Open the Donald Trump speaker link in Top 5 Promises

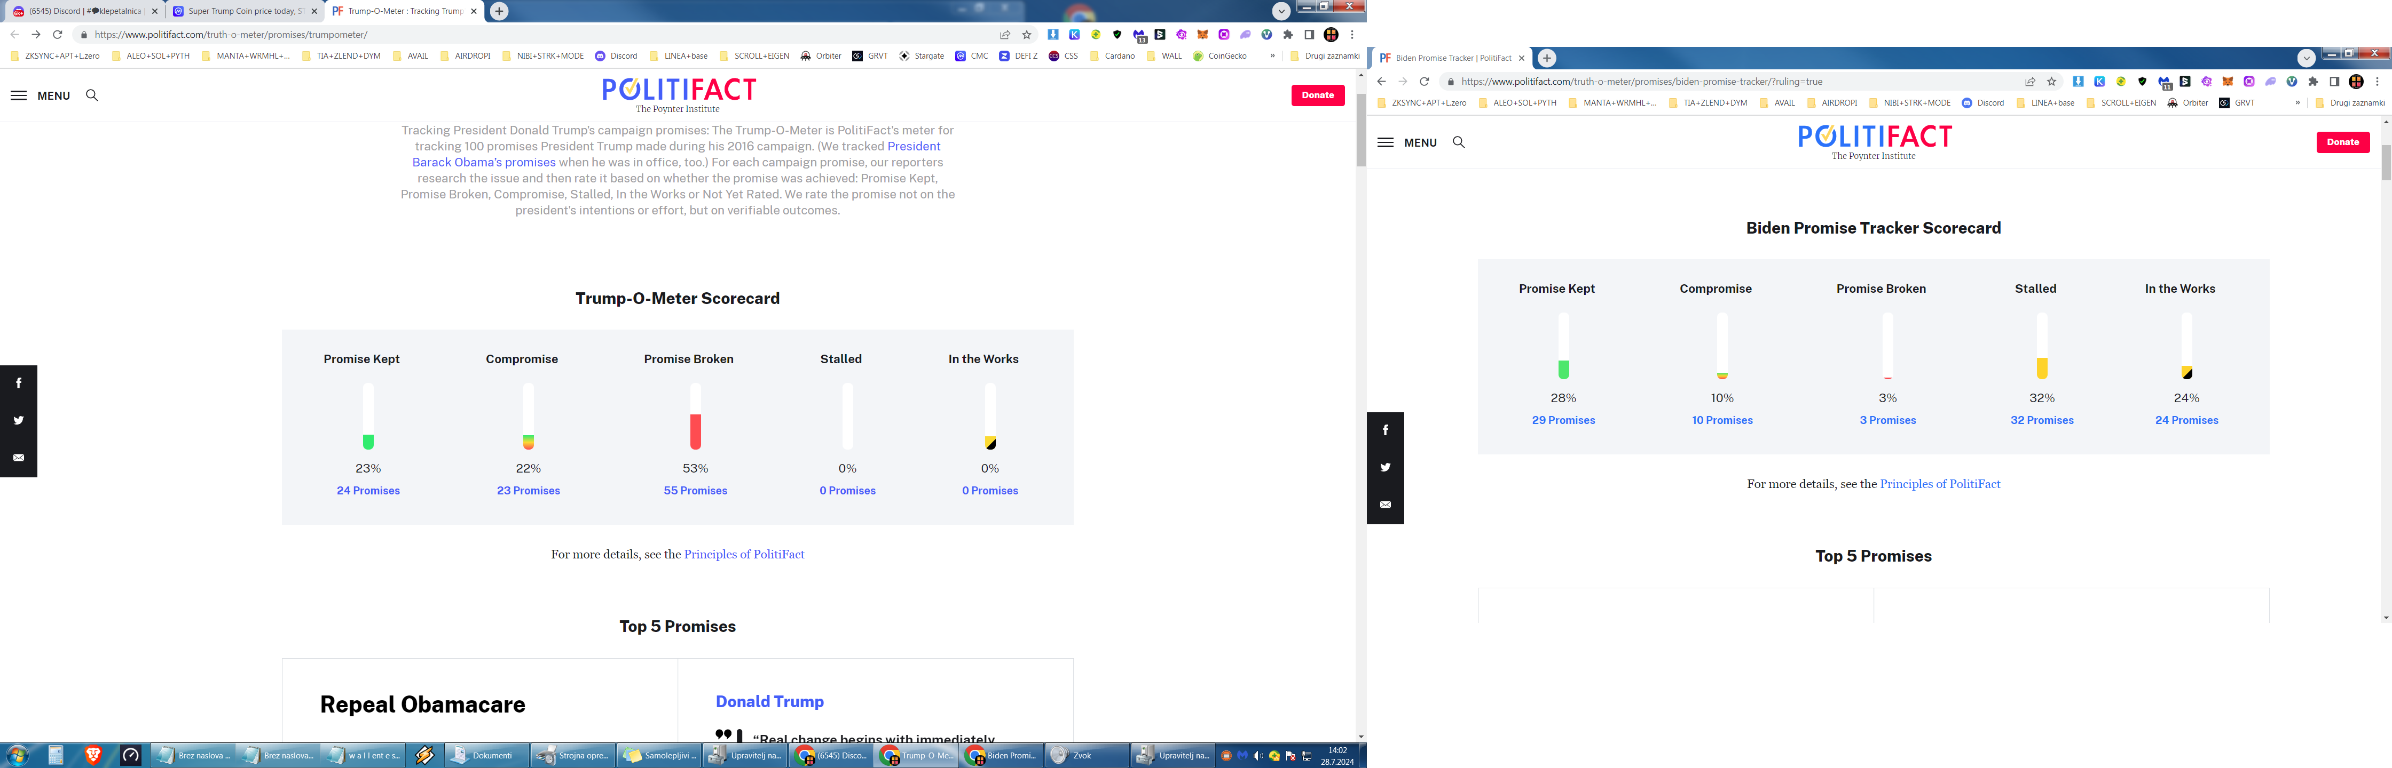tap(770, 702)
